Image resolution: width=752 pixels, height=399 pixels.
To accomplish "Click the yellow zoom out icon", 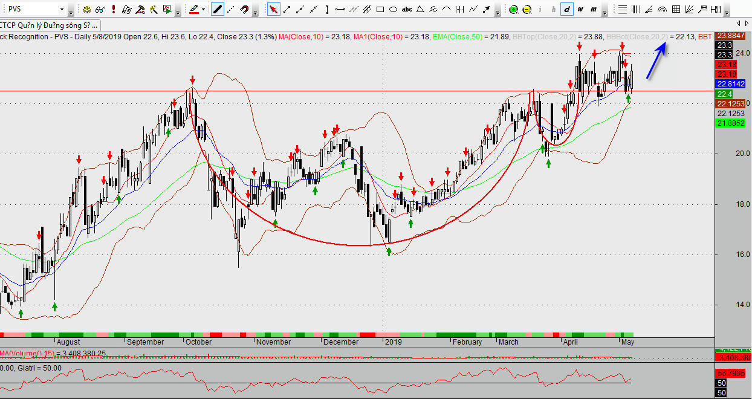I will tap(527, 9).
